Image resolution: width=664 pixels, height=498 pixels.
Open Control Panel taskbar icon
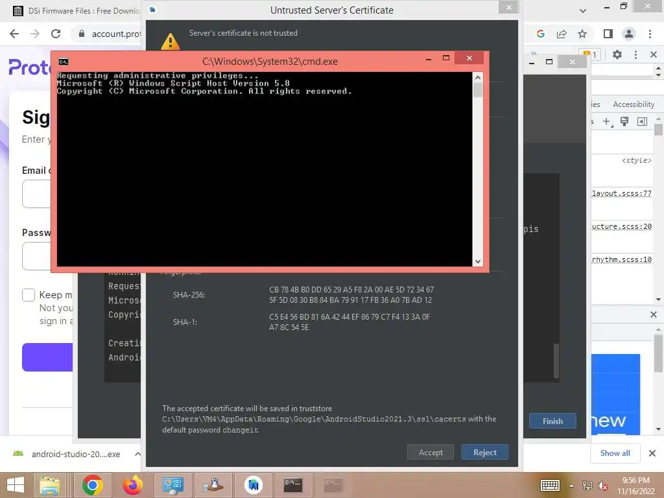point(172,485)
